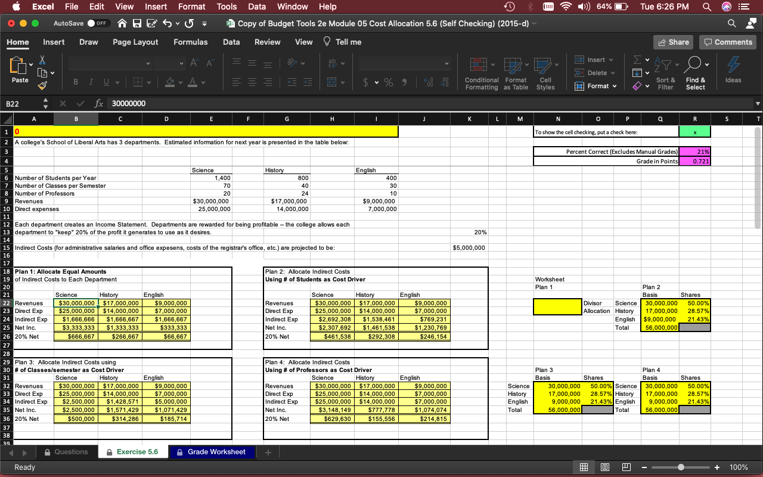
Task: Toggle Merge & Center
Action: click(331, 82)
